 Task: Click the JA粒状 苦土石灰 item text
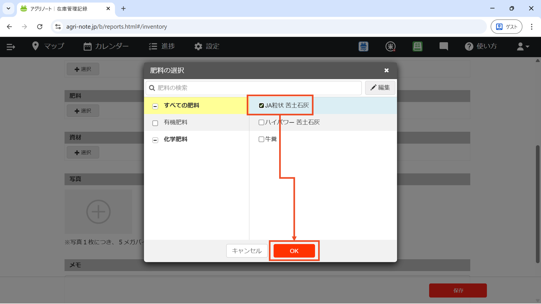pos(287,105)
